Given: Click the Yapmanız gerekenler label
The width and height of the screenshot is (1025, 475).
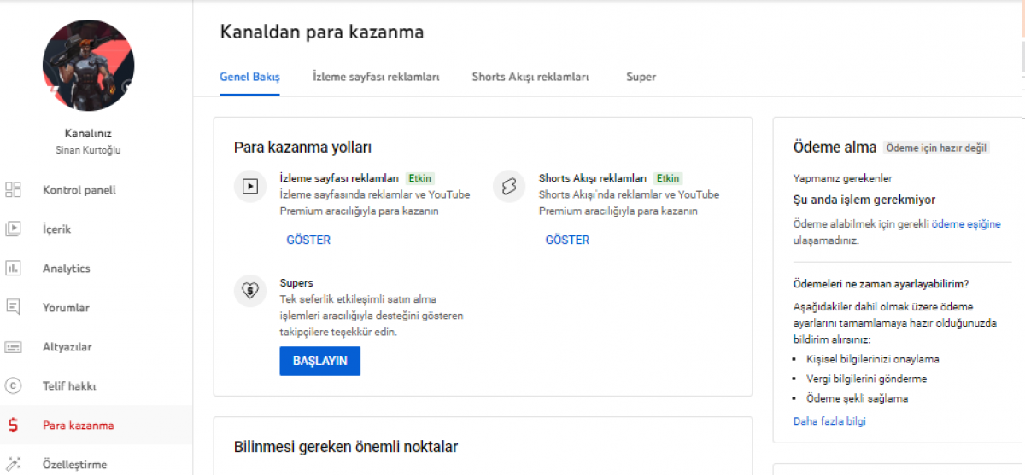Looking at the screenshot, I should (843, 178).
